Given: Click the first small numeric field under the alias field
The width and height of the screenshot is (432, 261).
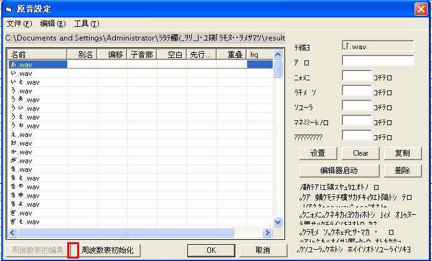Looking at the screenshot, I should pos(357,75).
